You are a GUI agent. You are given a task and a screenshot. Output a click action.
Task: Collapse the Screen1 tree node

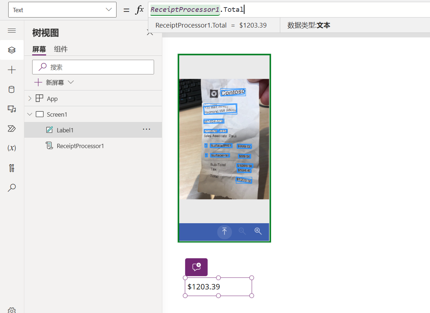pyautogui.click(x=30, y=114)
